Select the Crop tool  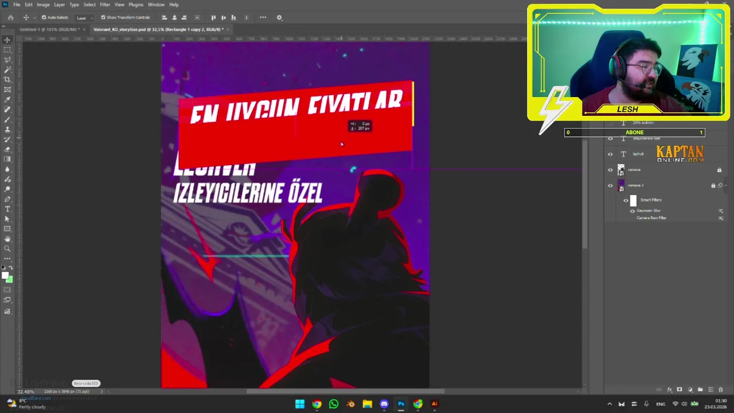click(x=7, y=79)
